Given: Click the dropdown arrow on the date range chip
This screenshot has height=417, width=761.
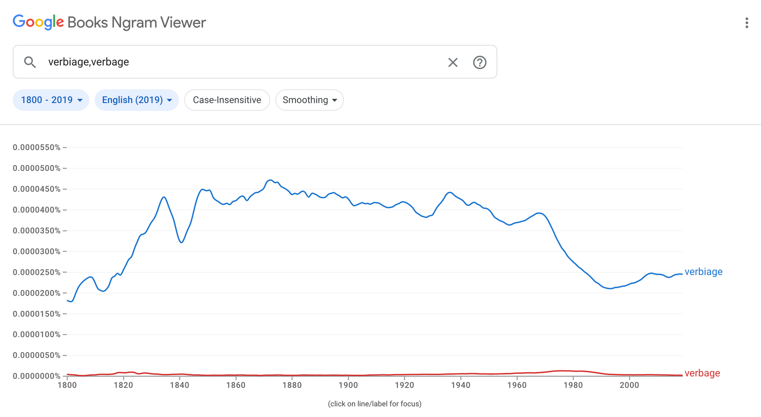Looking at the screenshot, I should [80, 100].
